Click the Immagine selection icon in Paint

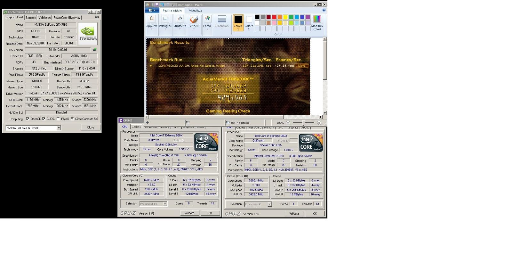click(165, 19)
